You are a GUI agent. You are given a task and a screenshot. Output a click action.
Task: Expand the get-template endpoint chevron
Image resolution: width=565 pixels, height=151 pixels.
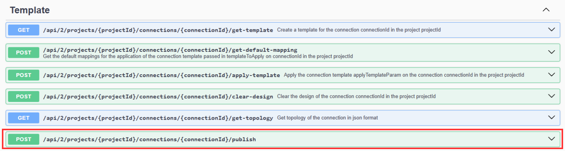552,30
